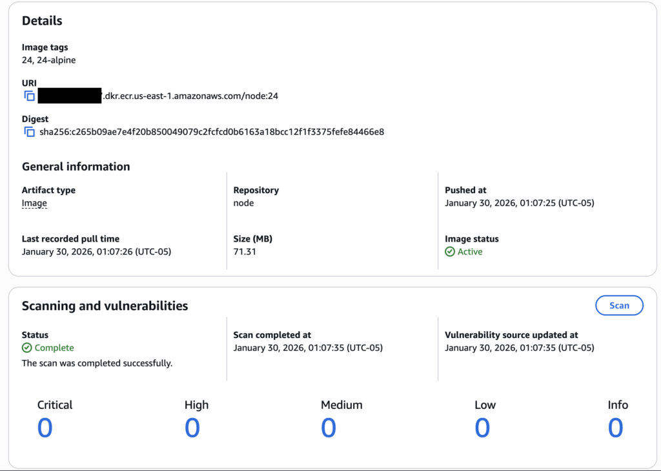
Task: Click the sha256 digest hash text
Action: (212, 132)
